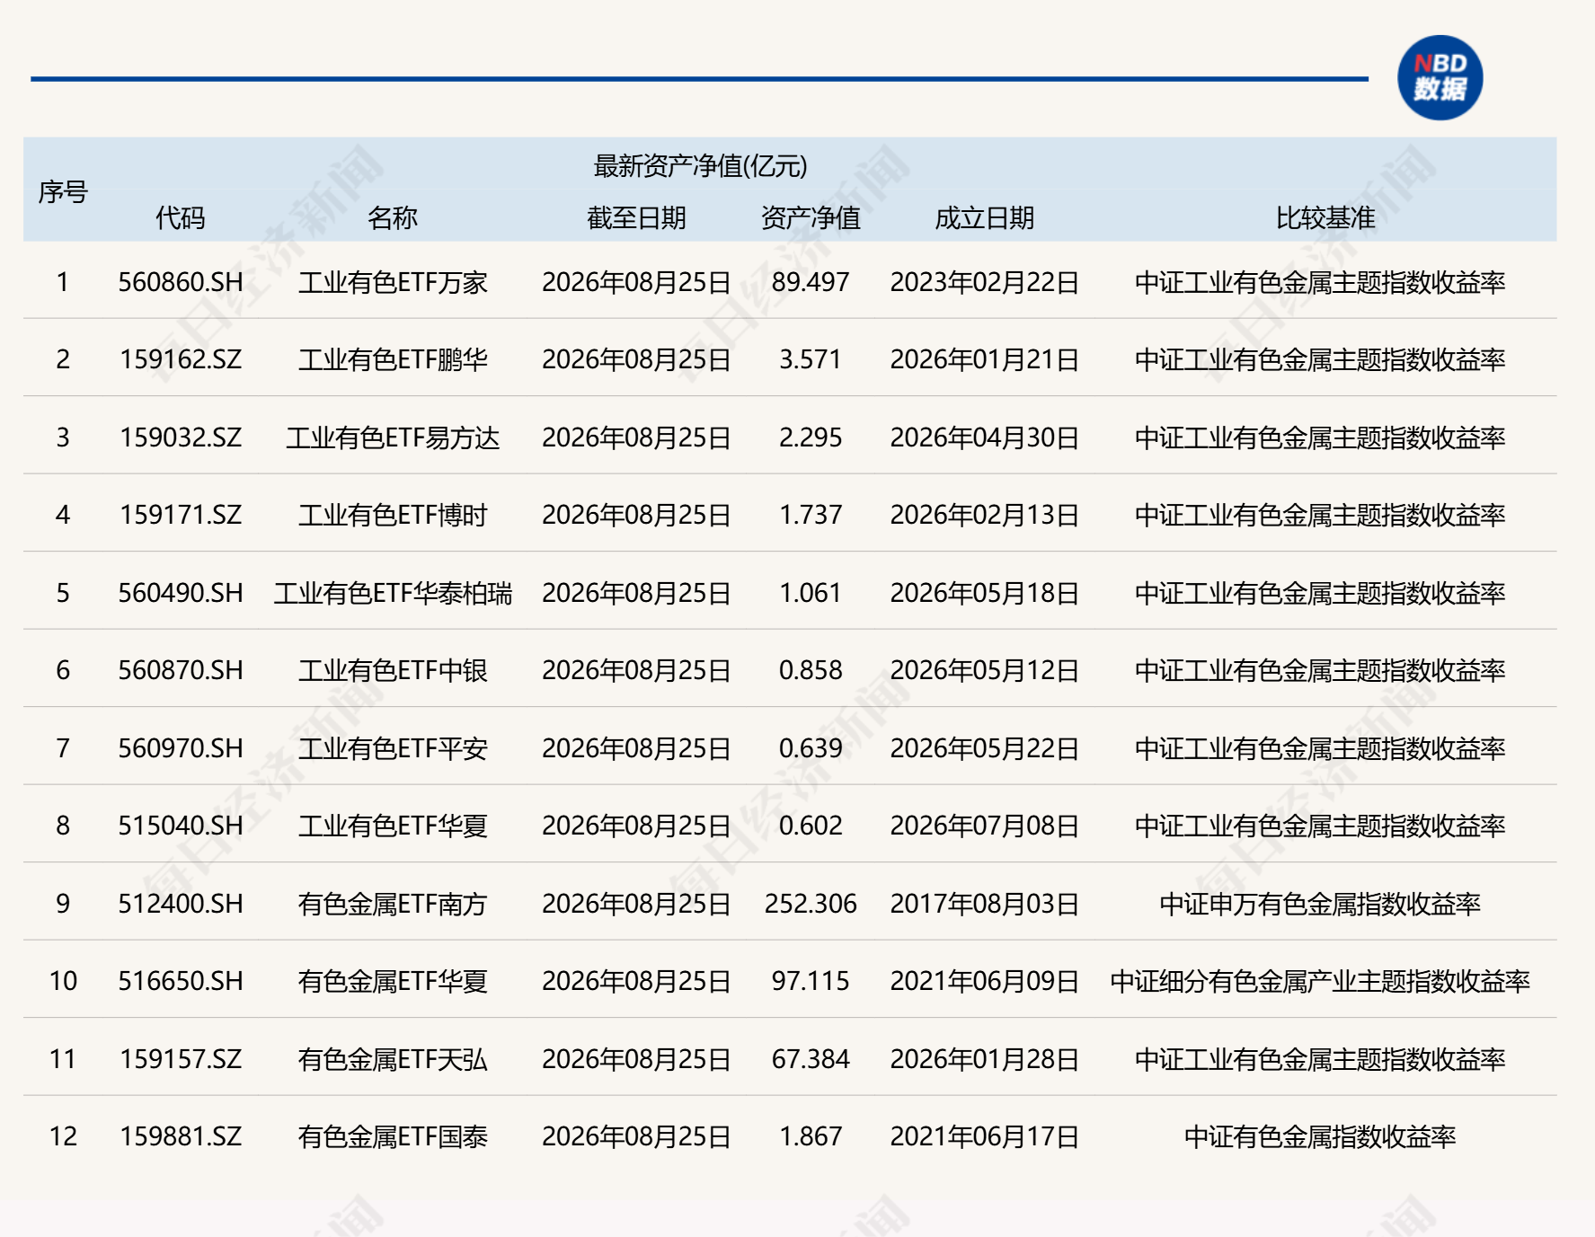The width and height of the screenshot is (1595, 1237).
Task: Click the NBD数据 round logo
Action: click(1440, 77)
